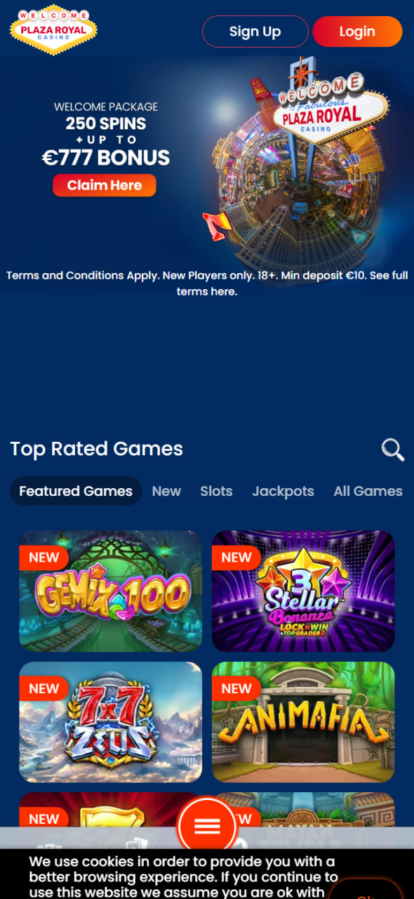Screen dimensions: 414x899
Task: Click the Sign Up button
Action: click(x=255, y=32)
